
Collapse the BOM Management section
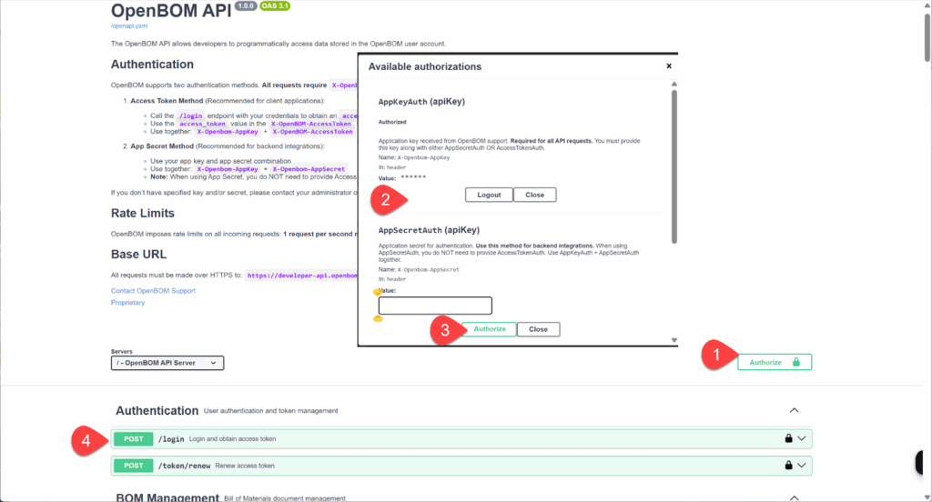pyautogui.click(x=794, y=497)
